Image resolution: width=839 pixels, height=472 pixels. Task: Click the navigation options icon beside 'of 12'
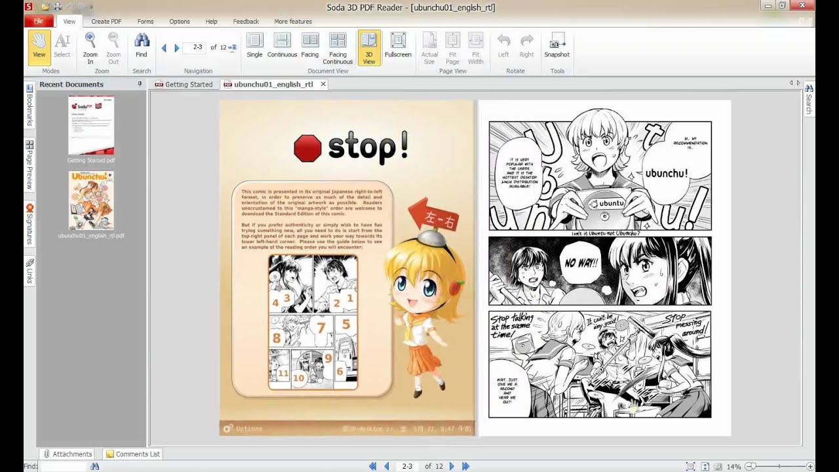[x=232, y=48]
